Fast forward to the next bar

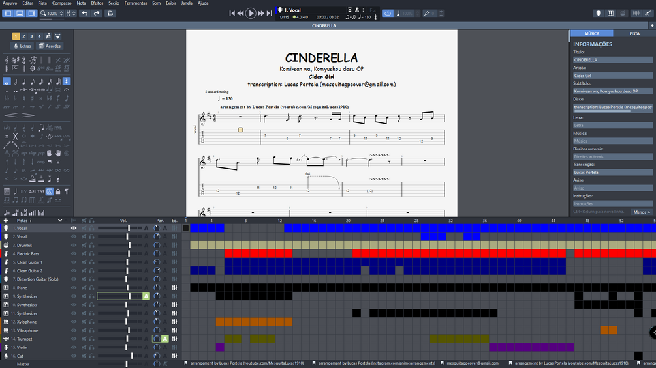(260, 13)
